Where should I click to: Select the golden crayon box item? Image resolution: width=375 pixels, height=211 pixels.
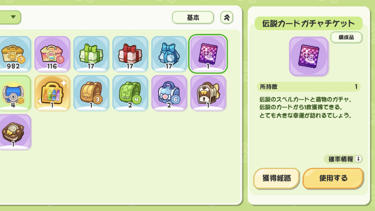52,93
